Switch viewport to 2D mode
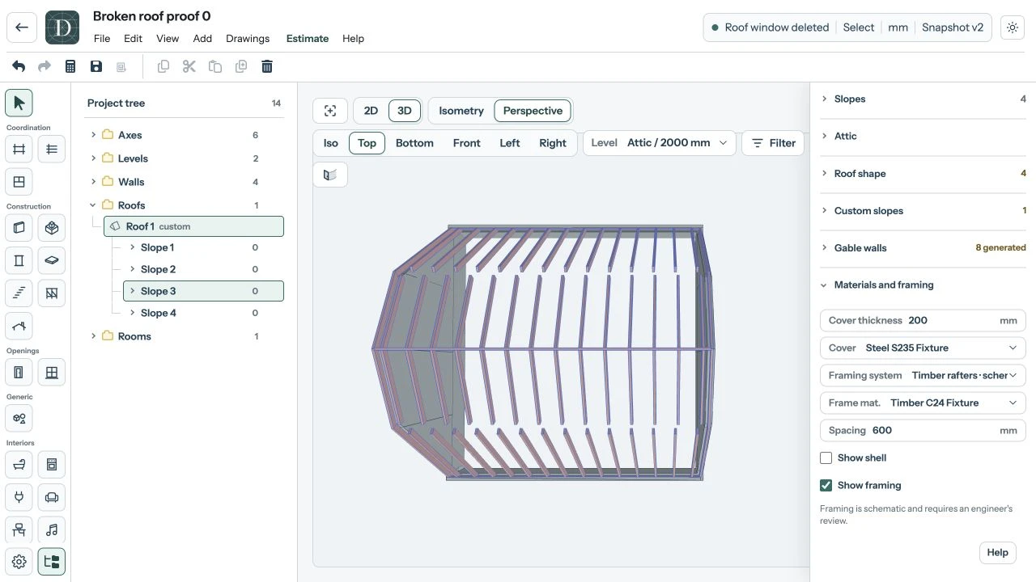1036x582 pixels. pos(371,111)
